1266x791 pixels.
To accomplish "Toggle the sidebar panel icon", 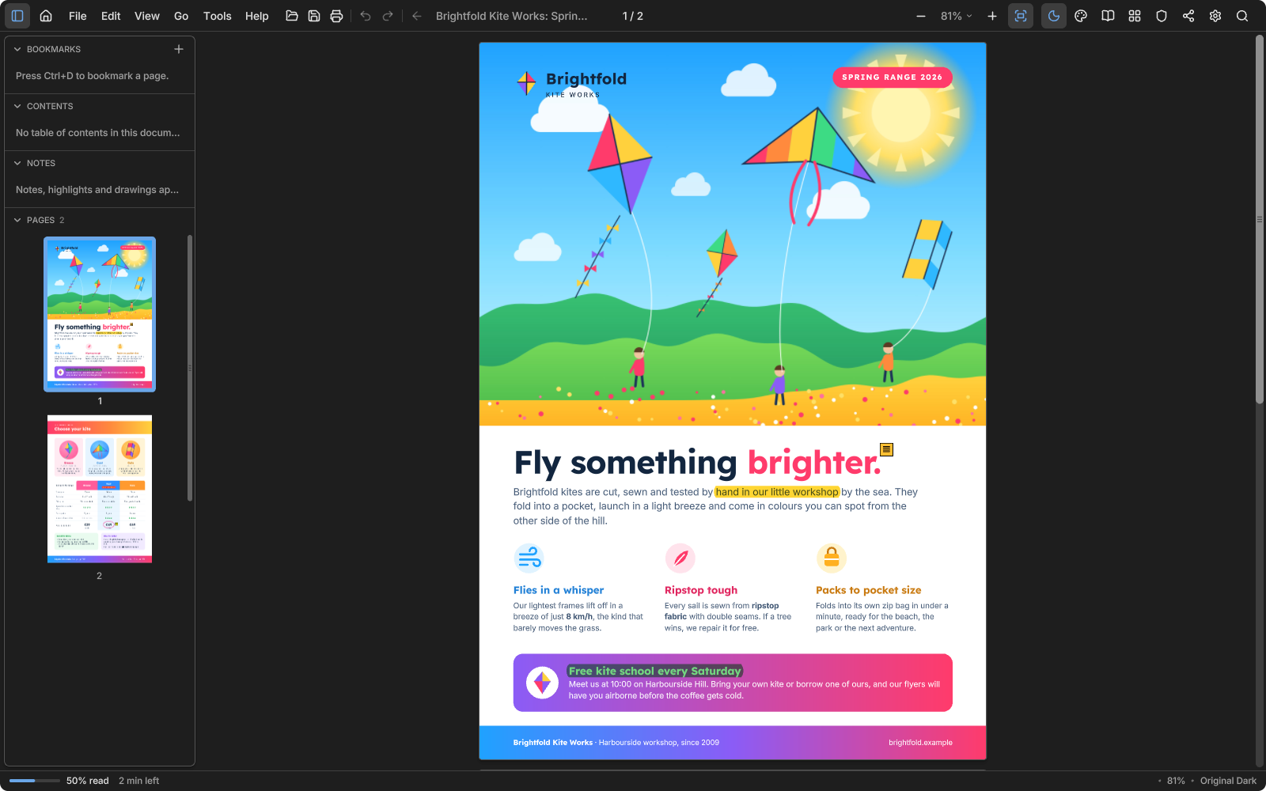I will click(17, 16).
